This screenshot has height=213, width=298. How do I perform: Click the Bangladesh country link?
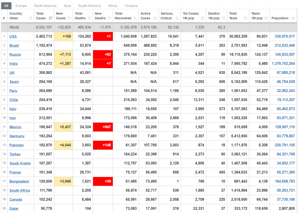coord(19,181)
